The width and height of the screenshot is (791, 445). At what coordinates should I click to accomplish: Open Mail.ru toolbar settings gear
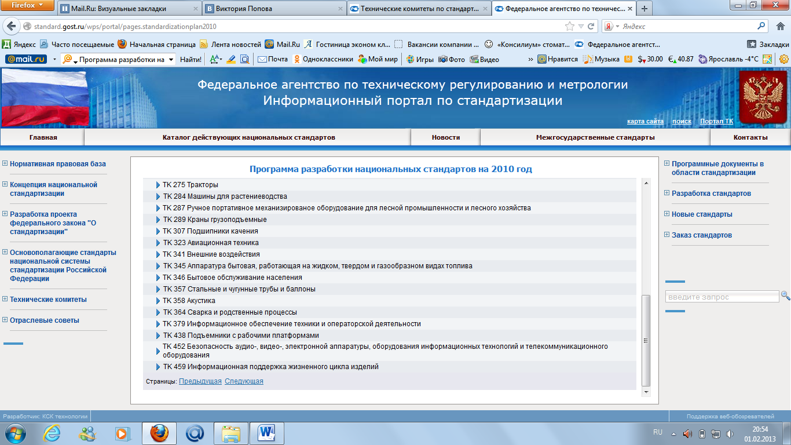click(784, 59)
